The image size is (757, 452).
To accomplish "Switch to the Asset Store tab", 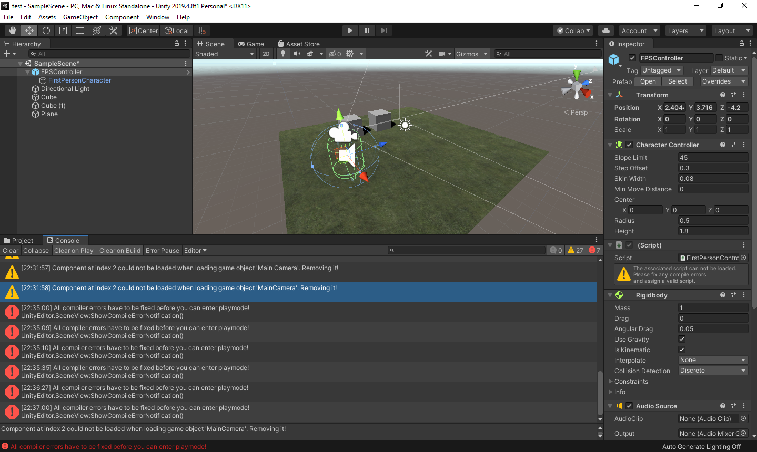I will coord(299,44).
